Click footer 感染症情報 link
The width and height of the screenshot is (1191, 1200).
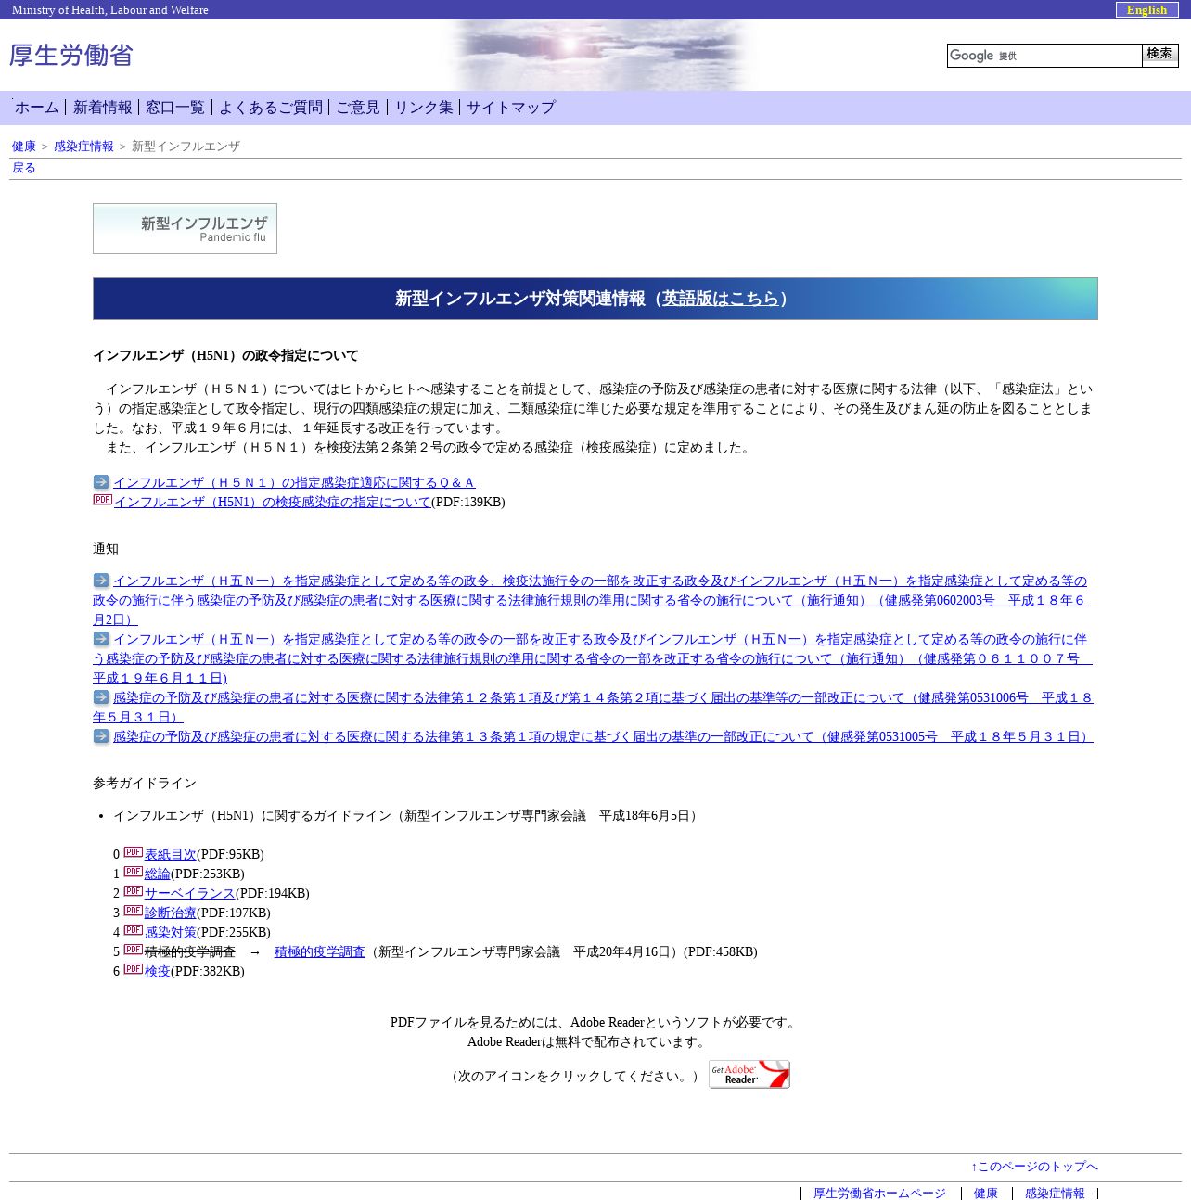(1055, 1194)
